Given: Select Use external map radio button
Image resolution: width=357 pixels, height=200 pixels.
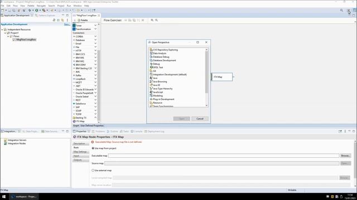Looking at the screenshot, I should (93, 170).
